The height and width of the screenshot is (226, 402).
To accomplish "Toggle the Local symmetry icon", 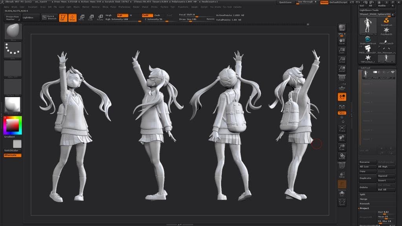I will (342, 97).
